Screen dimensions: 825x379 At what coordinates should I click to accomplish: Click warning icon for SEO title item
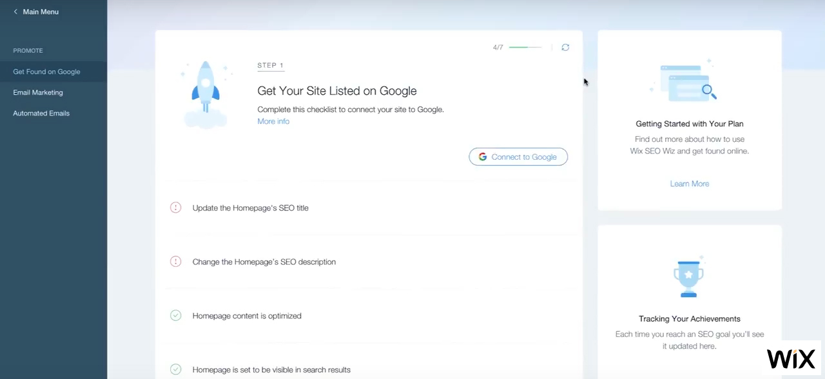(175, 208)
